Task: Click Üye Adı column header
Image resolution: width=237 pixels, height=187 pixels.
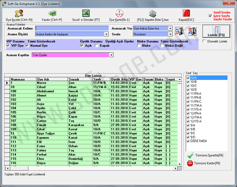Action: (x=52, y=79)
